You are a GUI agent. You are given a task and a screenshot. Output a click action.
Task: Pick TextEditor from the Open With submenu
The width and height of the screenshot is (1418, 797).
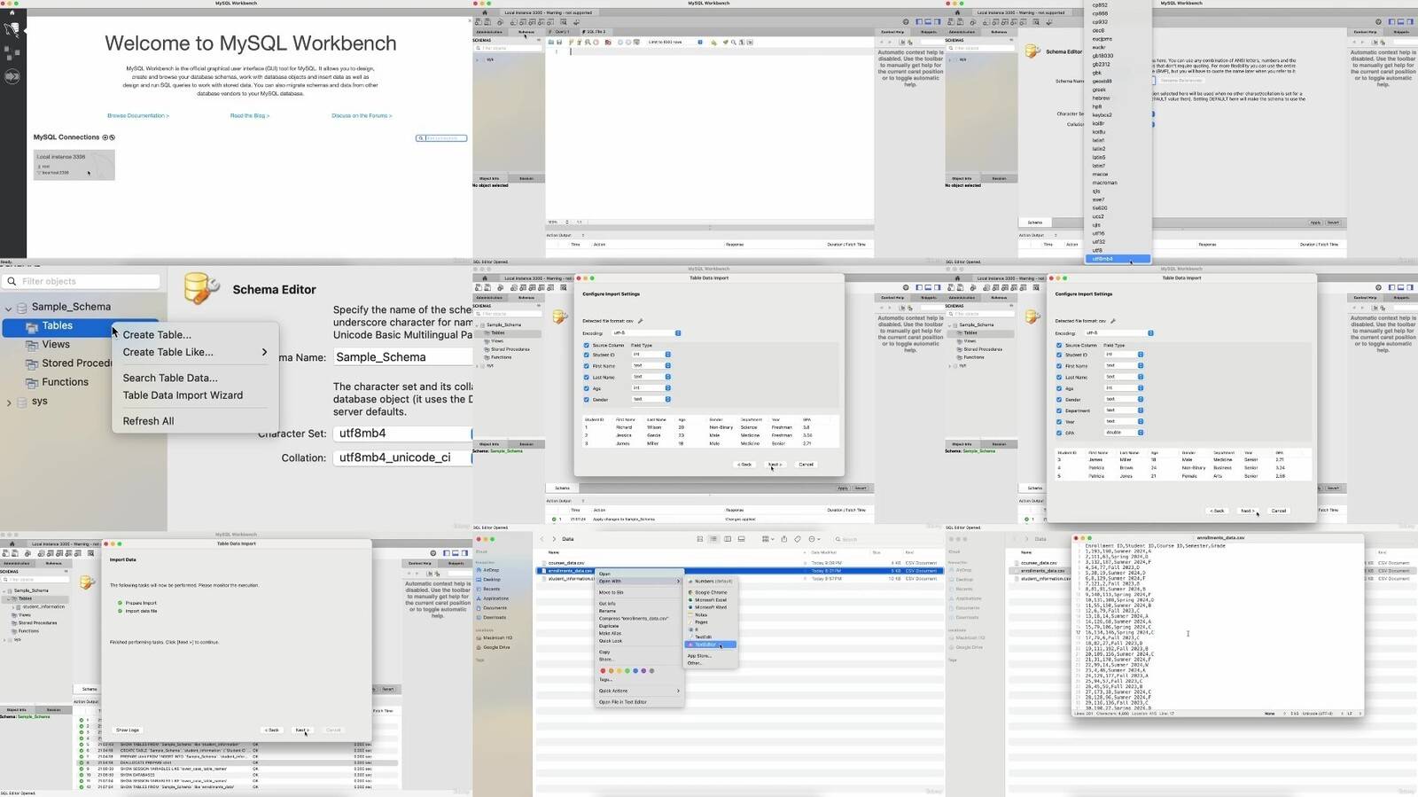[x=711, y=645]
